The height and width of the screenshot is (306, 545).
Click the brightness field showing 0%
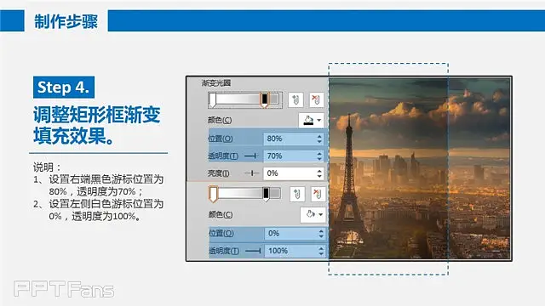[x=294, y=173]
